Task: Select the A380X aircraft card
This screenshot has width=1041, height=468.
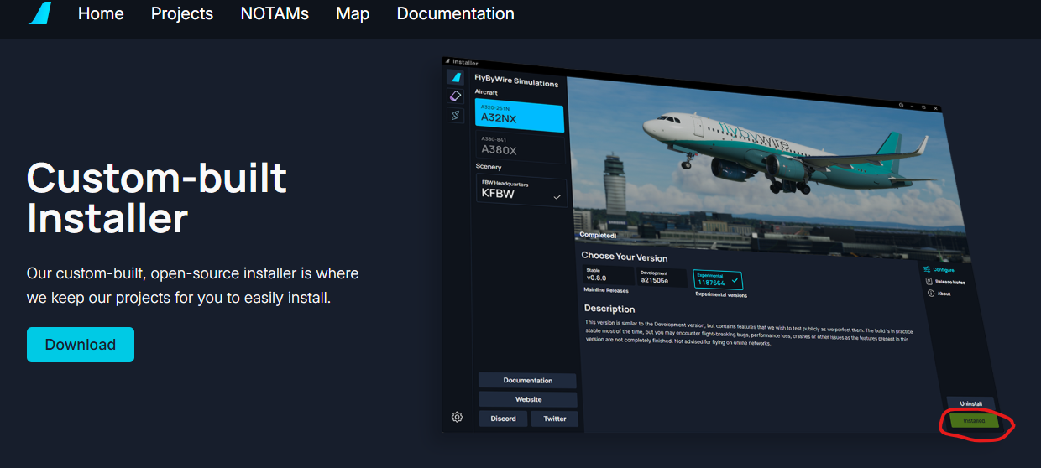Action: [x=520, y=148]
